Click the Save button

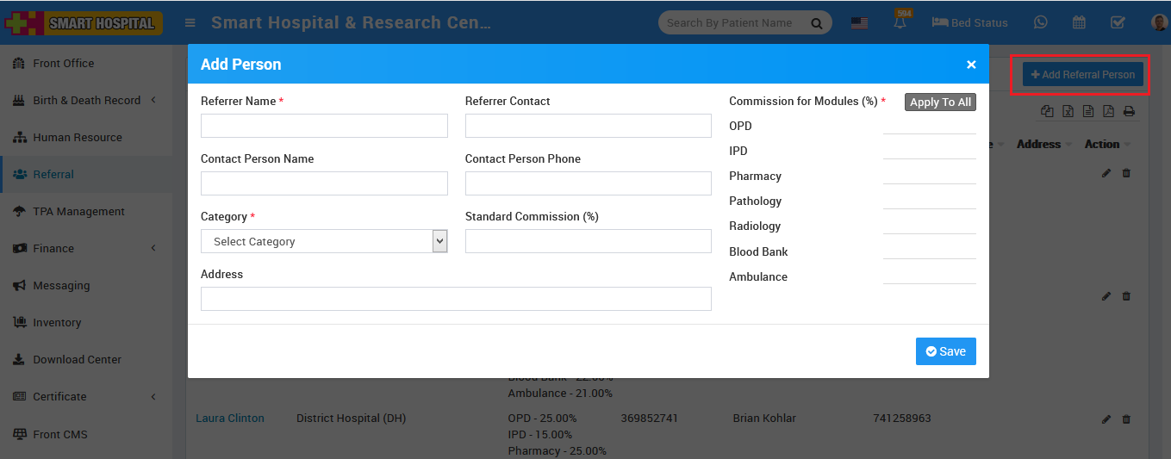point(945,351)
